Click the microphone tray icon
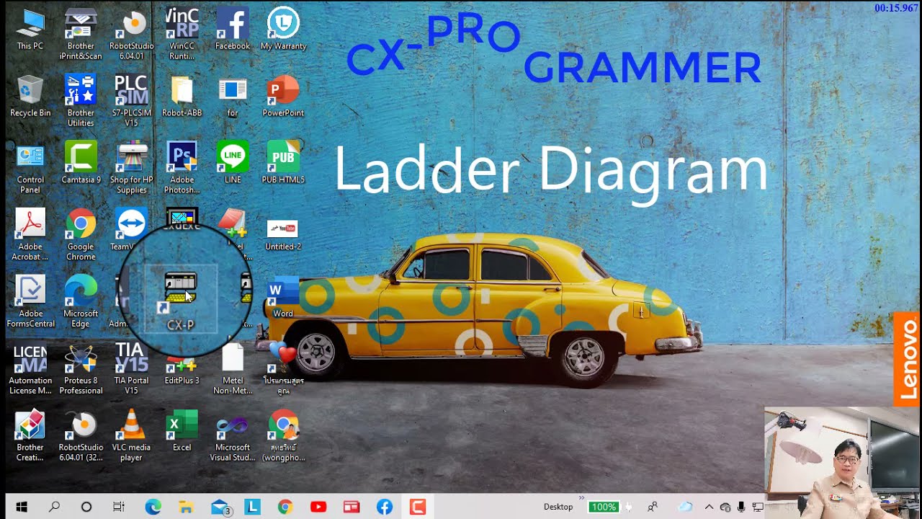Viewport: 922px width, 519px height. pyautogui.click(x=741, y=507)
